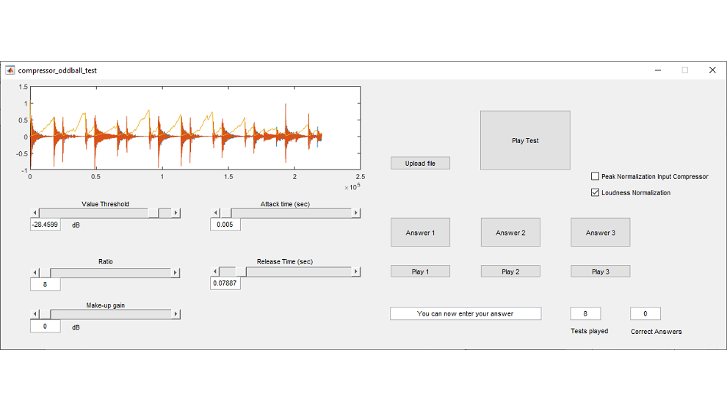Click the 'Tests played' label
The height and width of the screenshot is (411, 727).
589,331
